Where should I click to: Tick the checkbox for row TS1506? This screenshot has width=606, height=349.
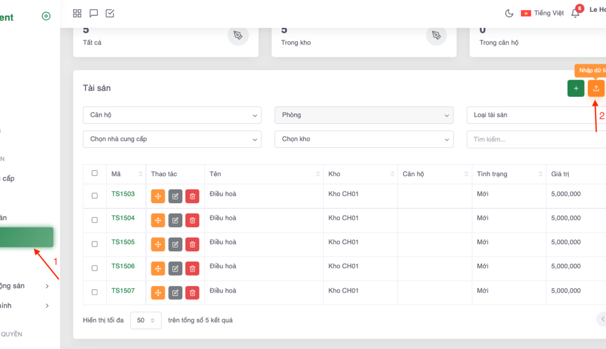(94, 268)
